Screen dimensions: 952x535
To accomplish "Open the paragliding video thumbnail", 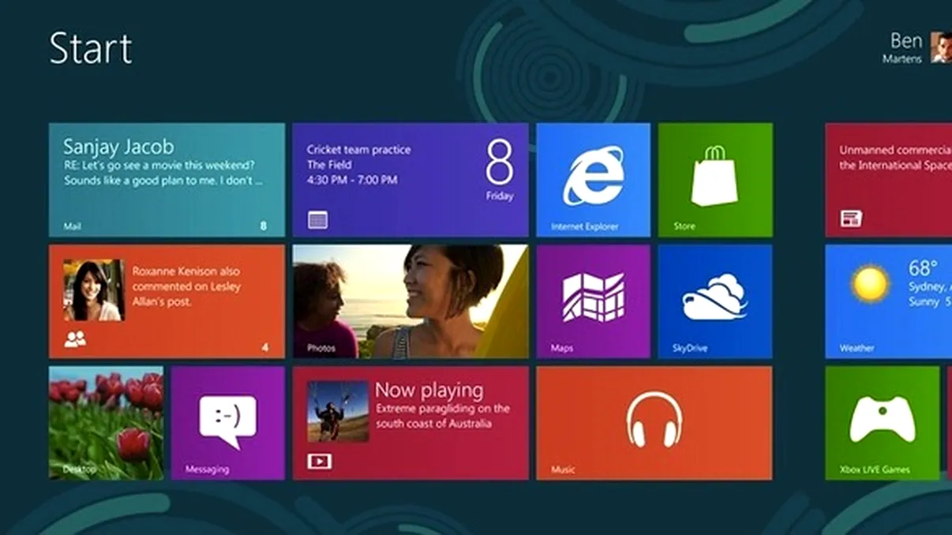I will [338, 411].
